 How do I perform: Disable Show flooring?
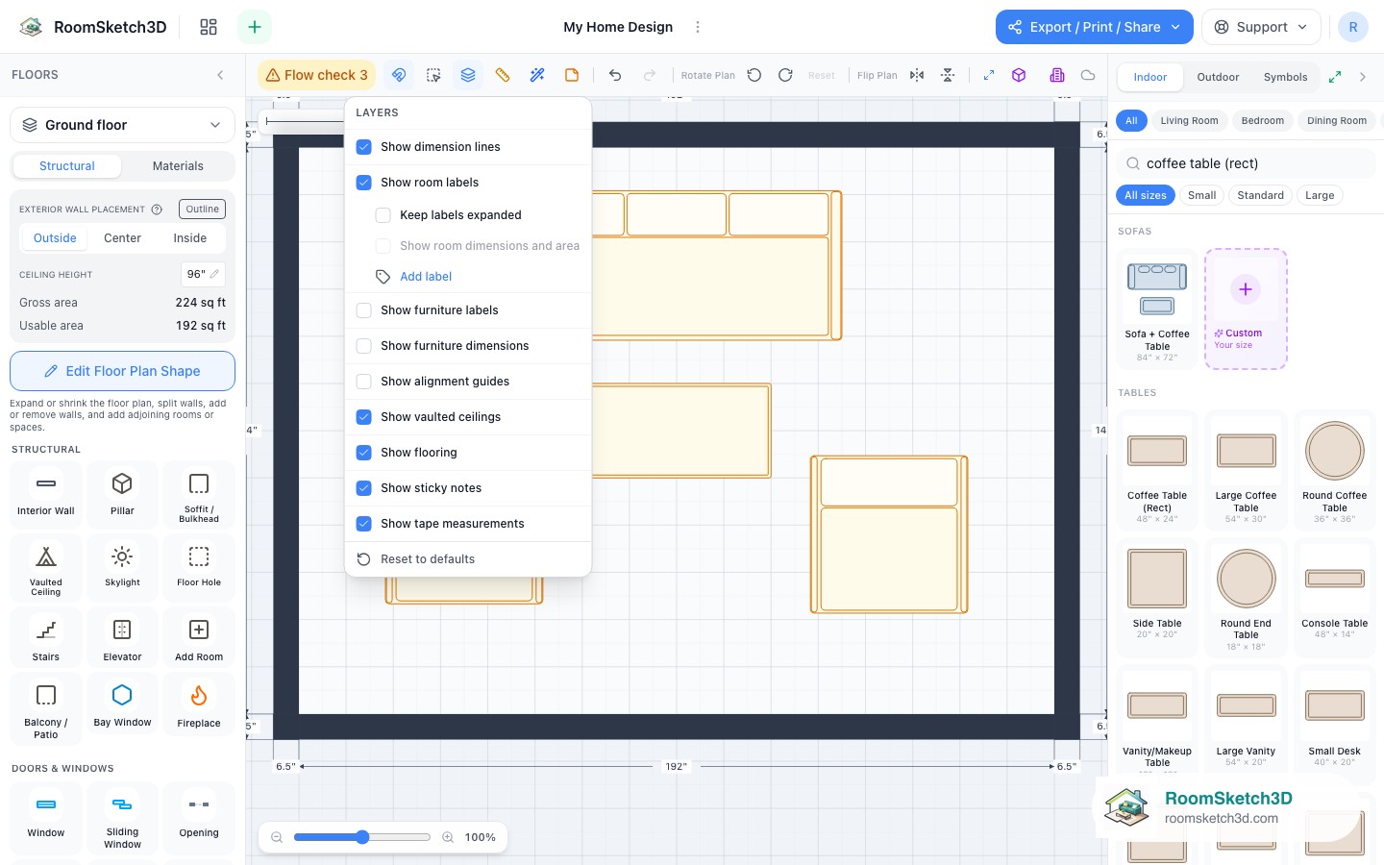(x=364, y=453)
